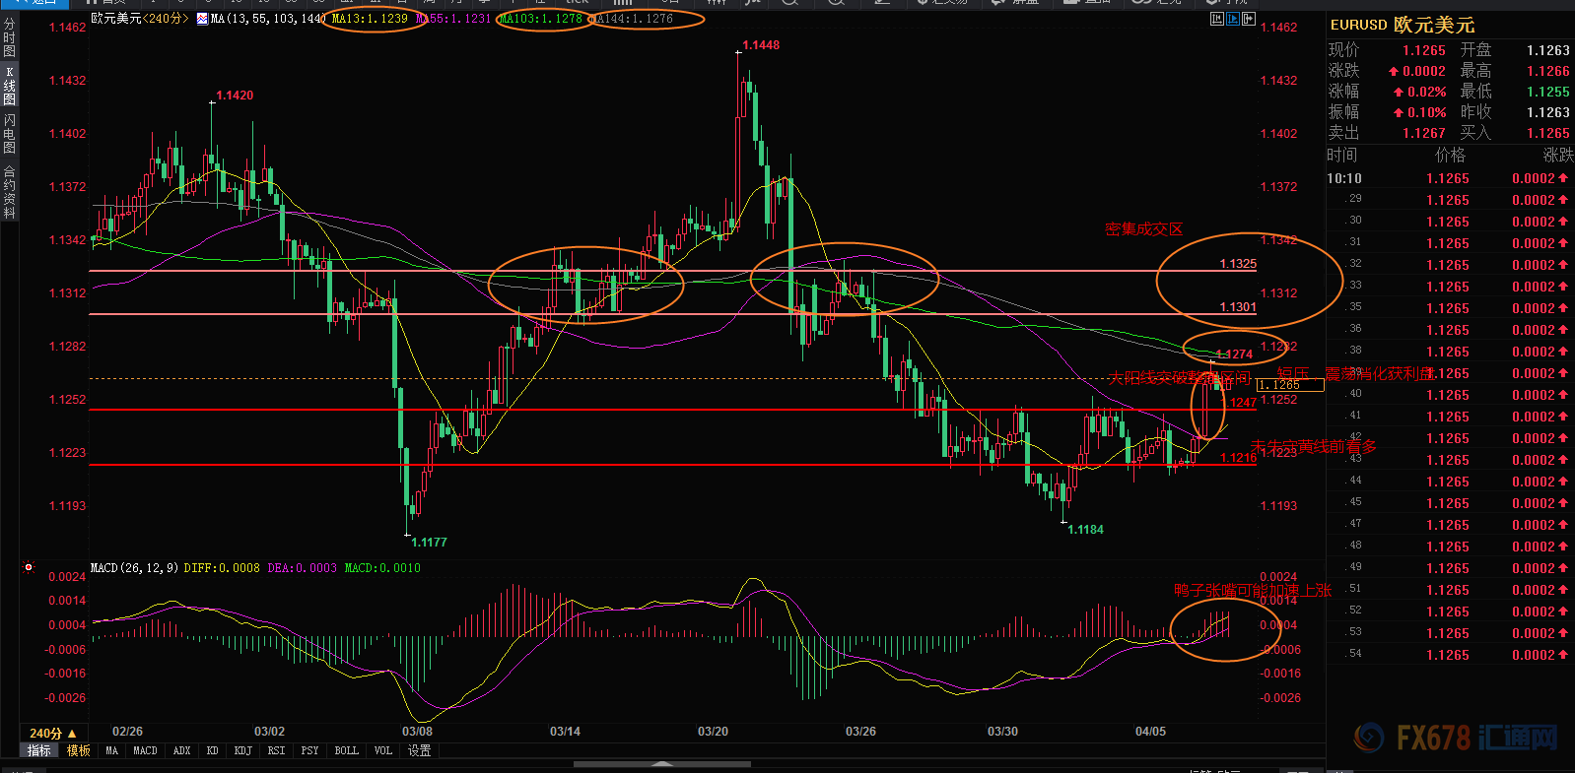Click the 现价 1.1265 value
The width and height of the screenshot is (1575, 773).
coord(1424,50)
